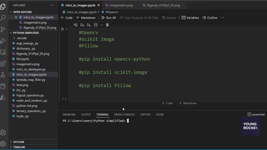267x150 pixels.
Task: Close intro_to_images.ipynb in Open Editors list
Action: [16, 17]
